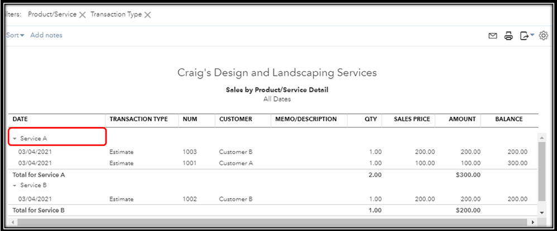This screenshot has width=557, height=231.
Task: Click the horizontal scrollbar right arrow
Action: pos(532,222)
